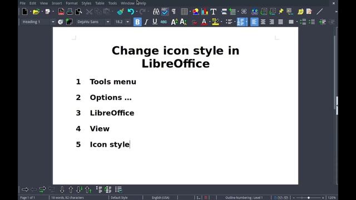The width and height of the screenshot is (356, 200).
Task: Open the File menu
Action: pos(22,3)
